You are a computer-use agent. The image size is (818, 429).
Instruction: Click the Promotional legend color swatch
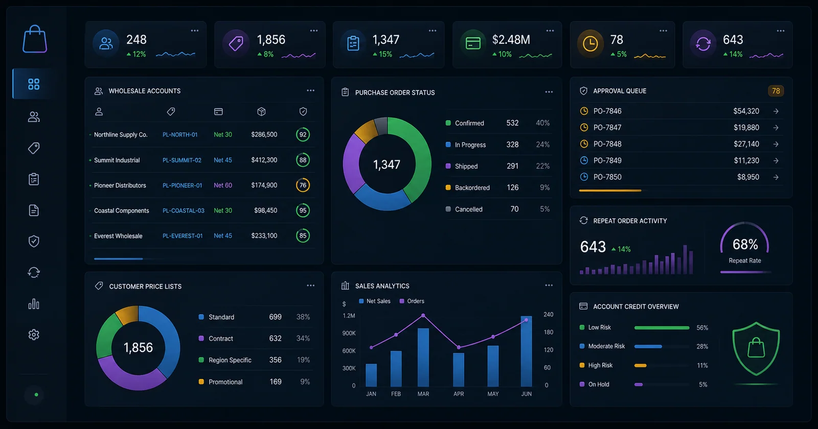(201, 382)
